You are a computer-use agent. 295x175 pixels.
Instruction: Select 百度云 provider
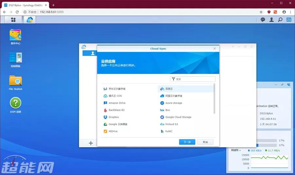(x=186, y=89)
